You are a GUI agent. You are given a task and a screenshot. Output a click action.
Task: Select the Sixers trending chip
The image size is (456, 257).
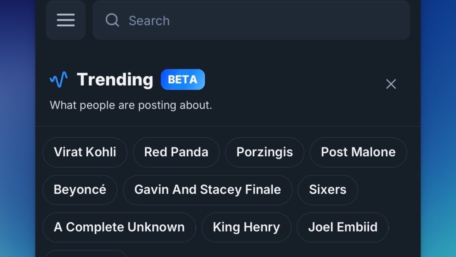pyautogui.click(x=328, y=190)
